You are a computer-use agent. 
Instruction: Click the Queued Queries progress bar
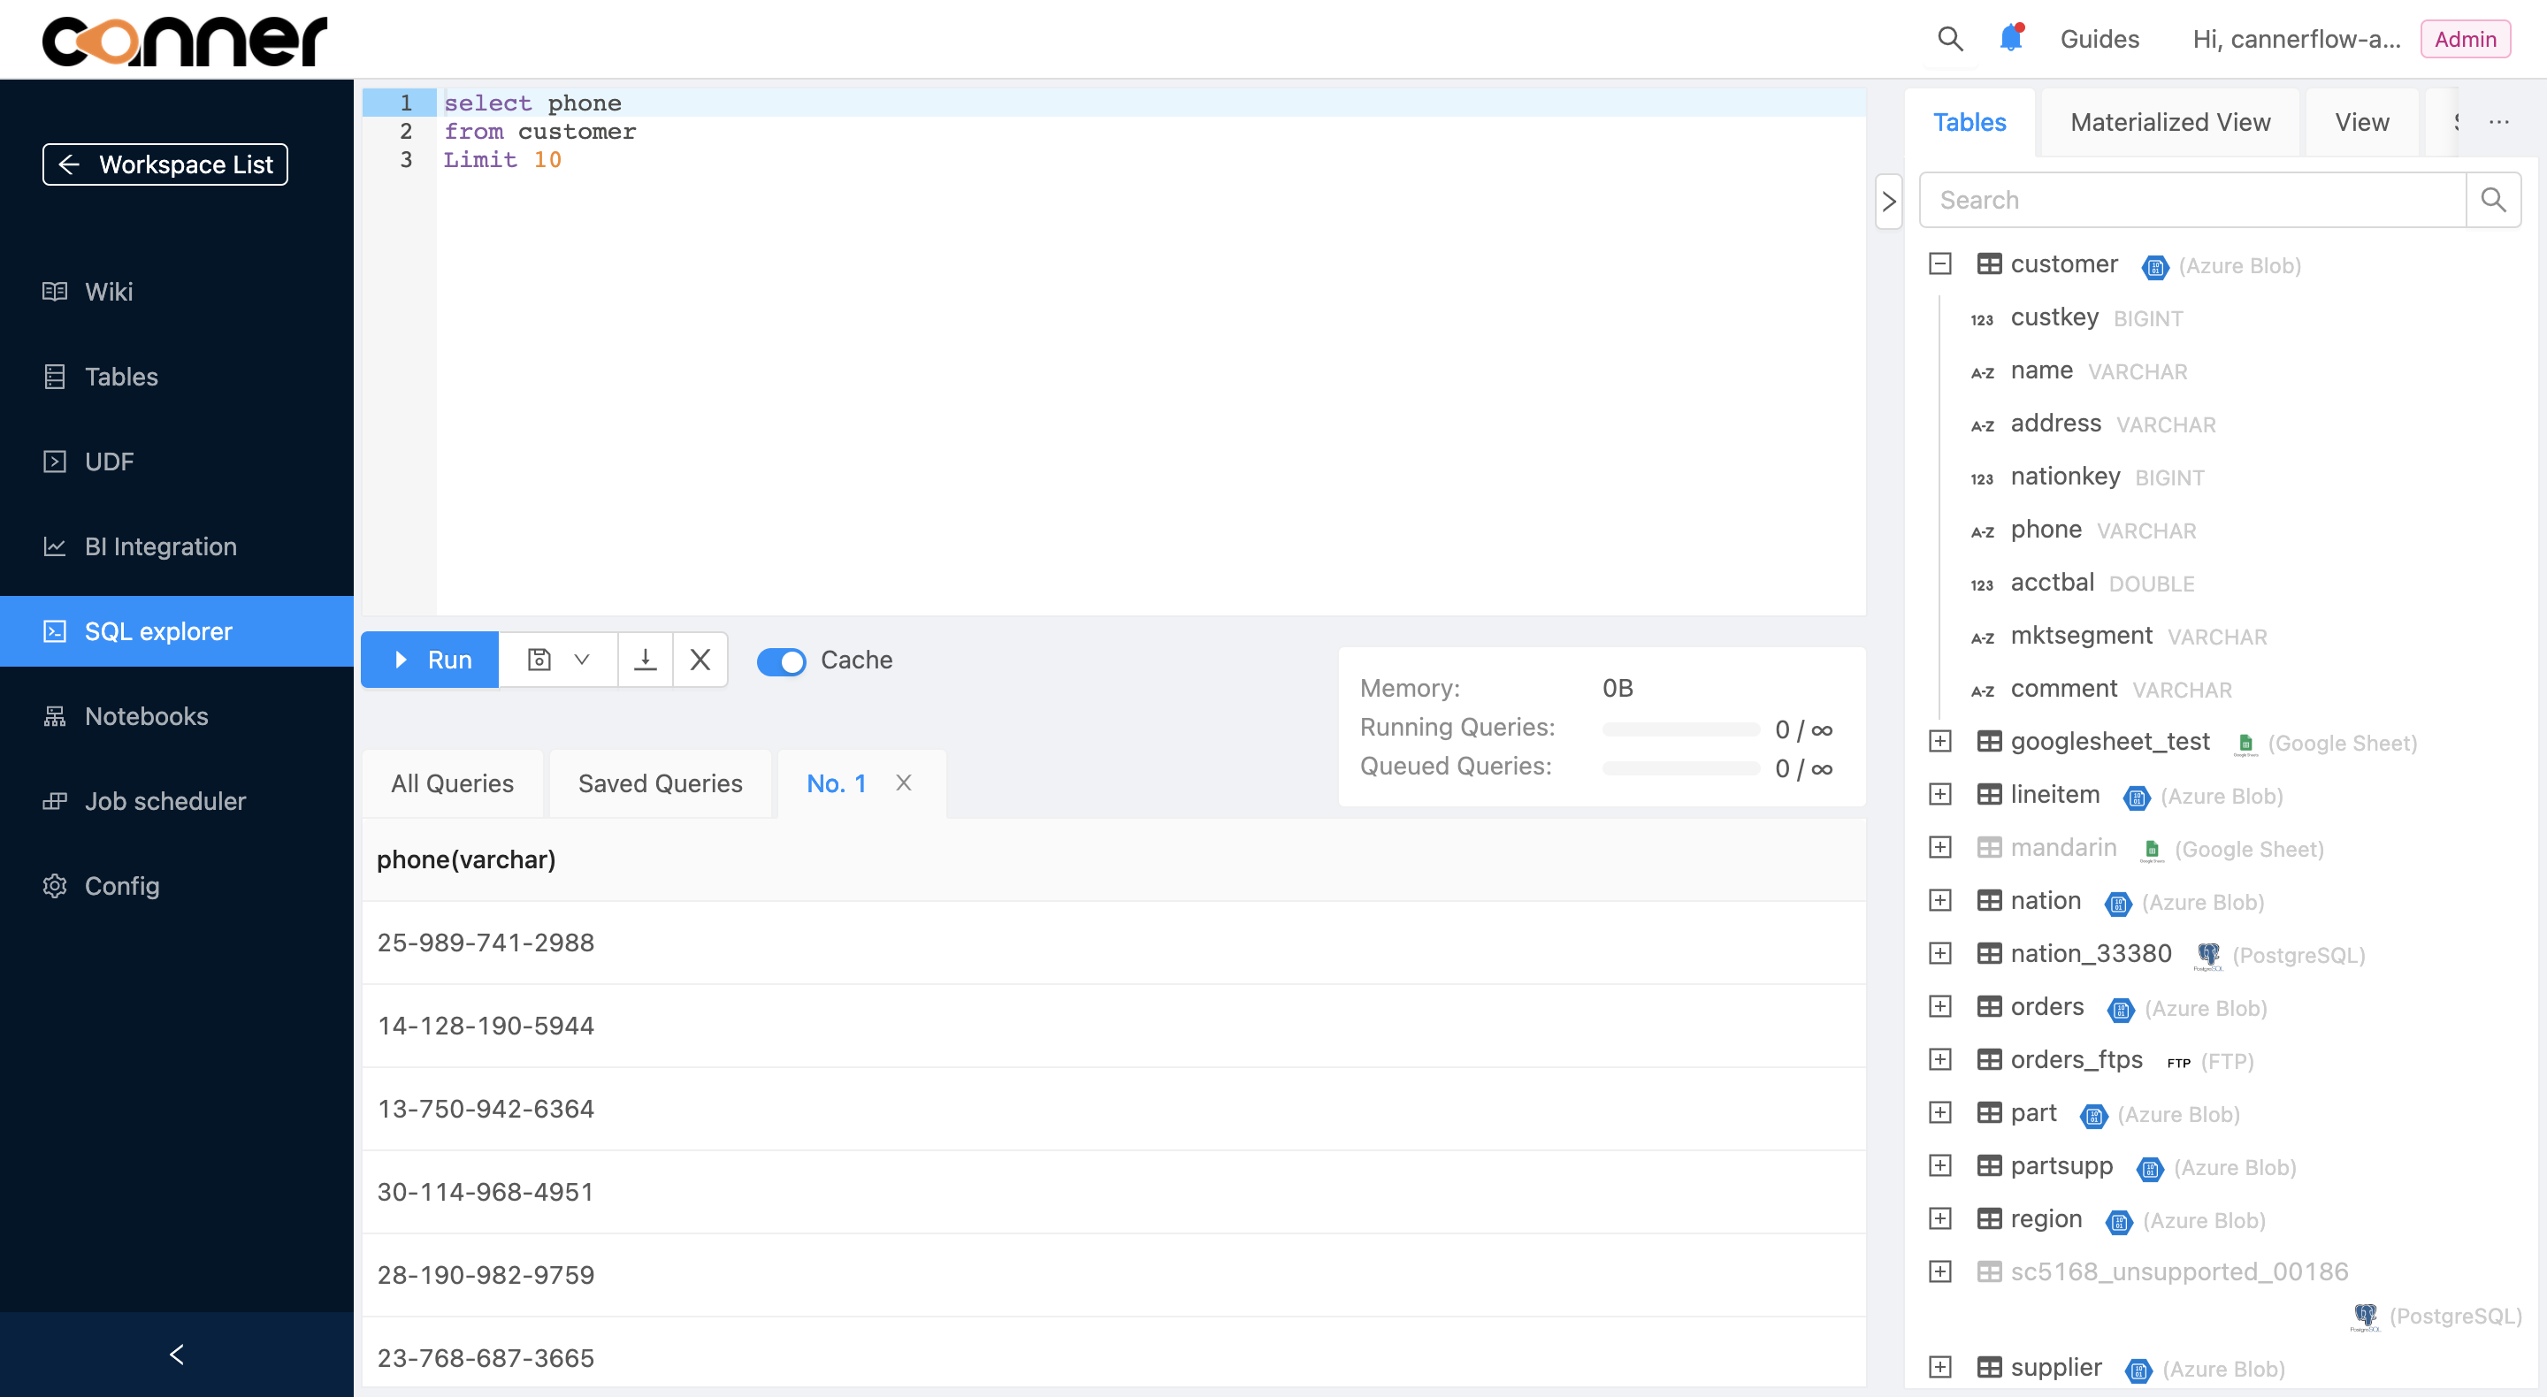[1681, 768]
